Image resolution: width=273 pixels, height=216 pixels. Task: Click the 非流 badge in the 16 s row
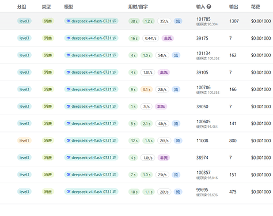[168, 38]
